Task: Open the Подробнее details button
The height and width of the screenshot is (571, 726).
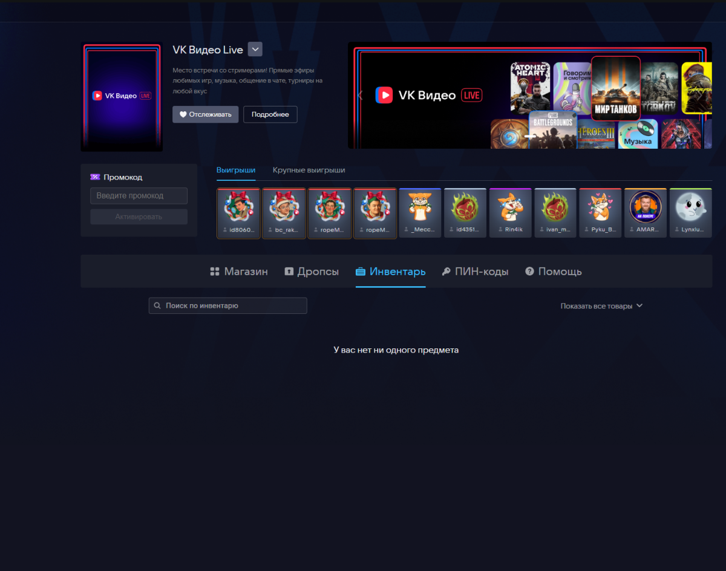Action: [270, 114]
